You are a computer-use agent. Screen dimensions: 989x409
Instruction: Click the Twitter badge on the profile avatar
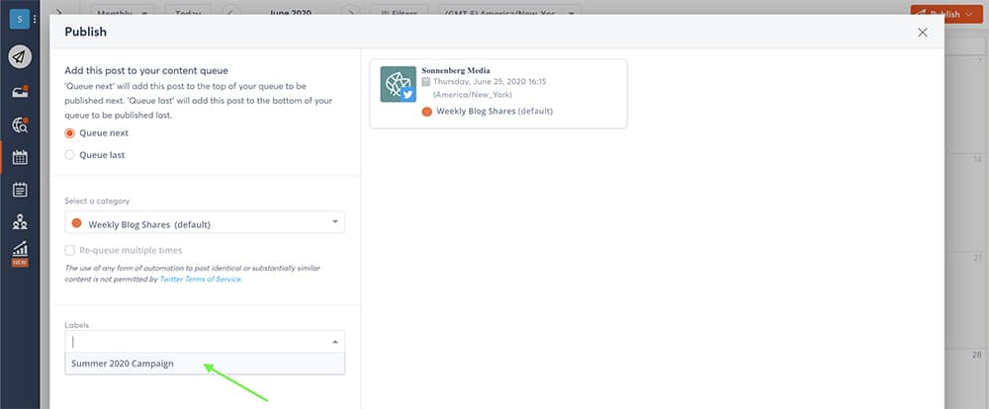407,95
